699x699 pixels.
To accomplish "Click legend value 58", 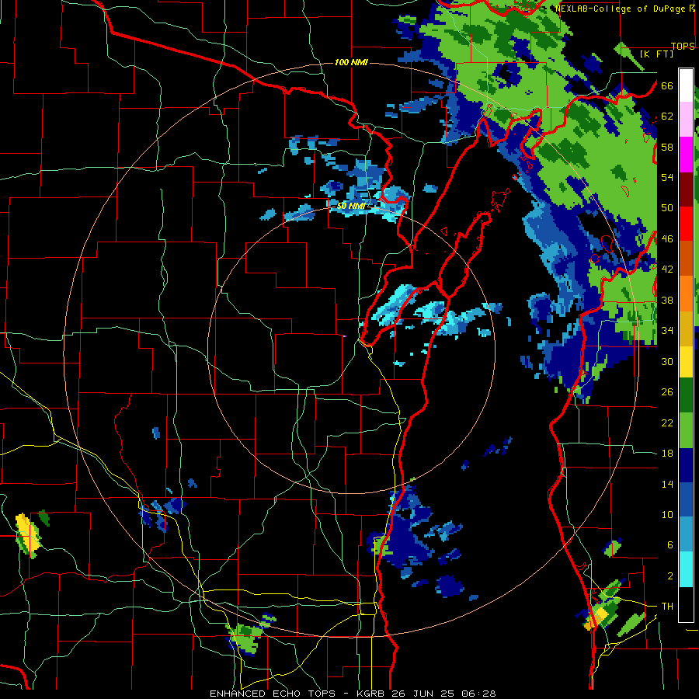I will click(667, 147).
